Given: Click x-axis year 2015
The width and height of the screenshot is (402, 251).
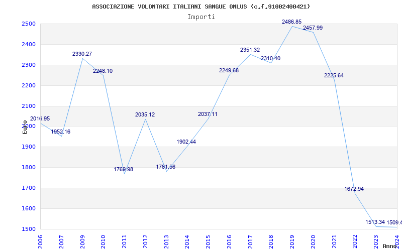Looking at the screenshot, I should 208,241.
